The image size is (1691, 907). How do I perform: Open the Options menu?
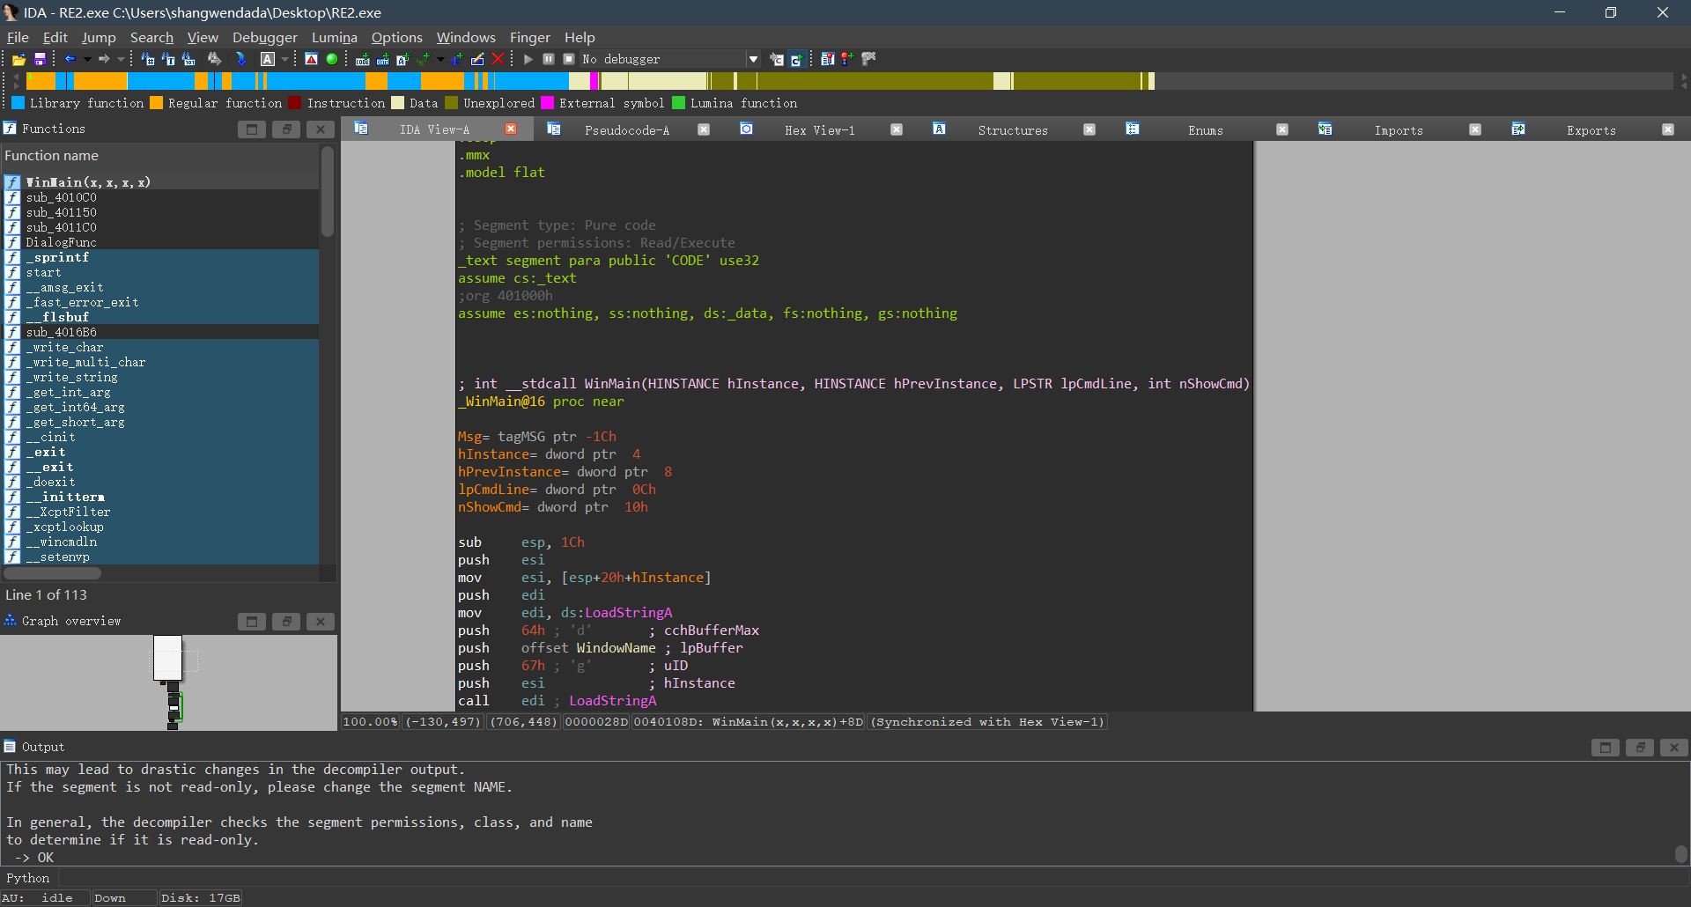pyautogui.click(x=397, y=37)
